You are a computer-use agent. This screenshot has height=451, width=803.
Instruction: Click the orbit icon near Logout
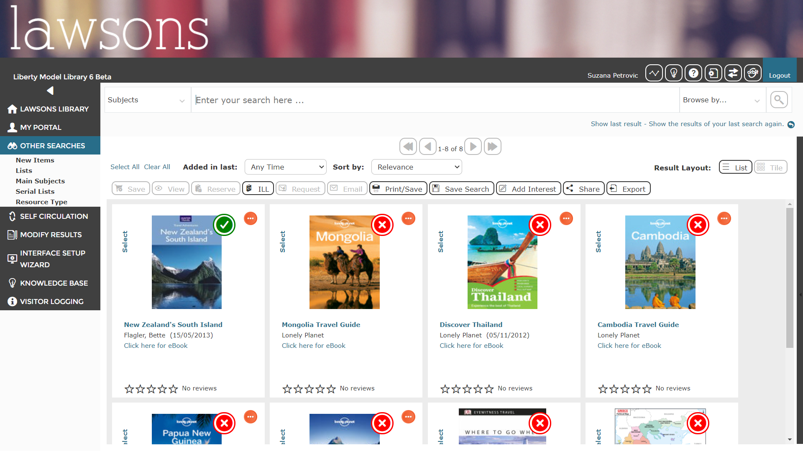click(752, 73)
